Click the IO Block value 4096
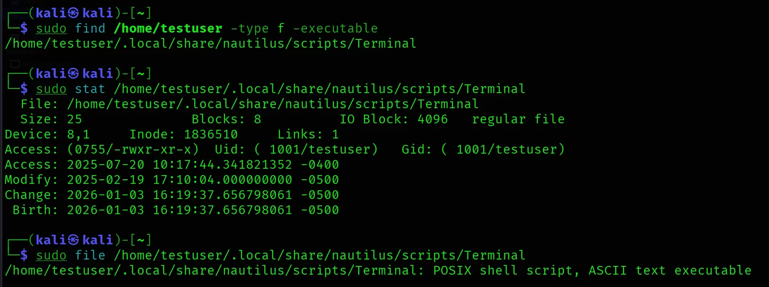This screenshot has width=769, height=287. 433,119
